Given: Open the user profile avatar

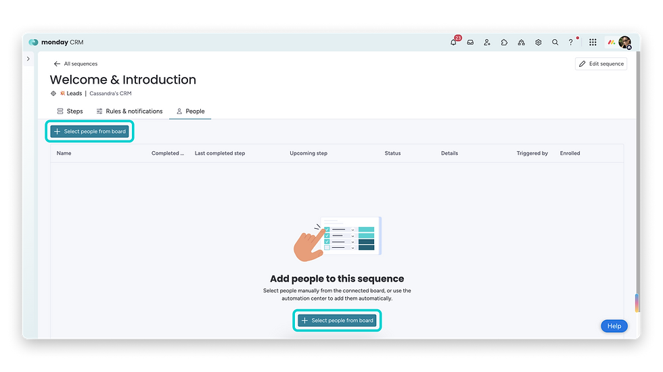Looking at the screenshot, I should (x=624, y=42).
